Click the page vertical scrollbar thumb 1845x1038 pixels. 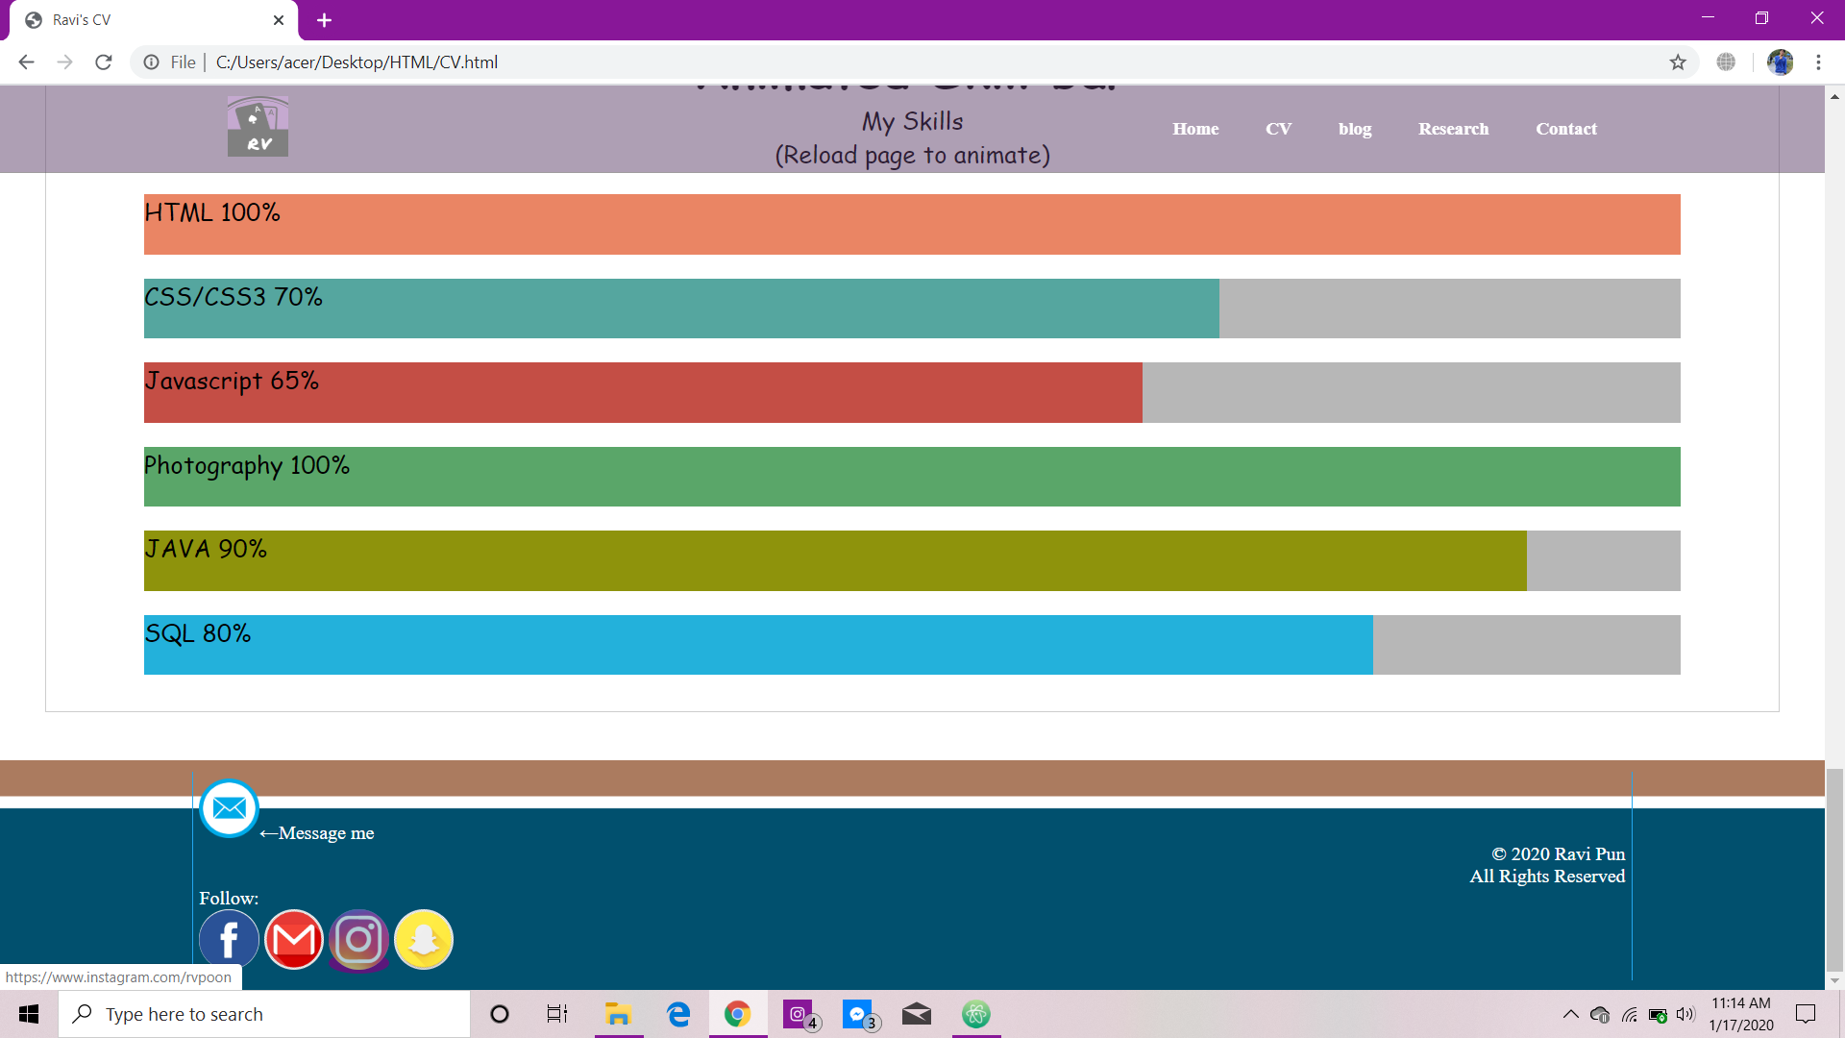(1834, 871)
